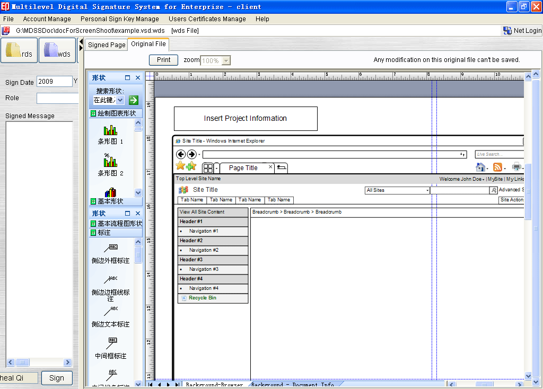Image resolution: width=543 pixels, height=389 pixels.
Task: Open the Welcome John Doe dropdown
Action: point(462,179)
